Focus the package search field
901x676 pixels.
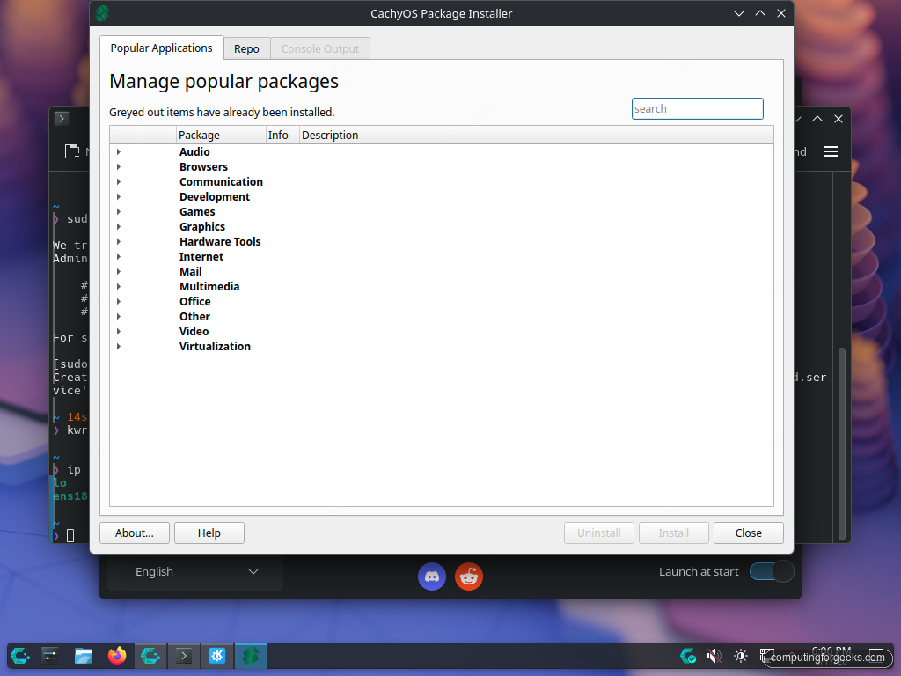[697, 108]
